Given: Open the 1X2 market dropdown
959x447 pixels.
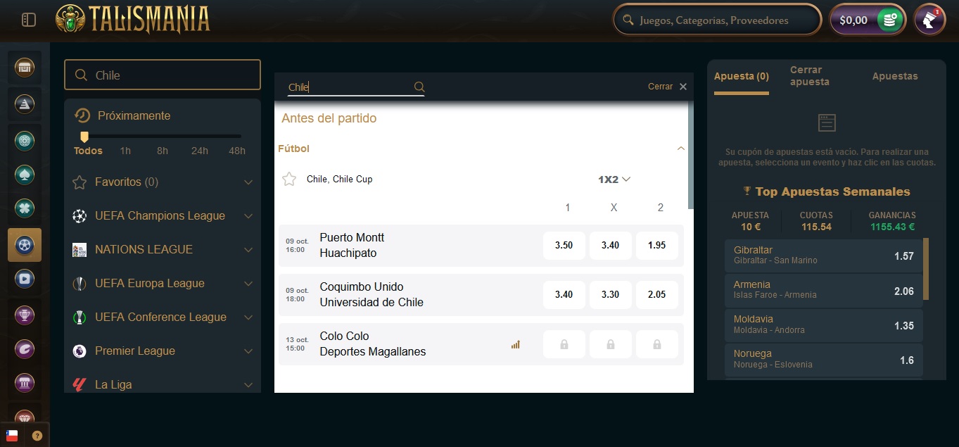Looking at the screenshot, I should (613, 179).
